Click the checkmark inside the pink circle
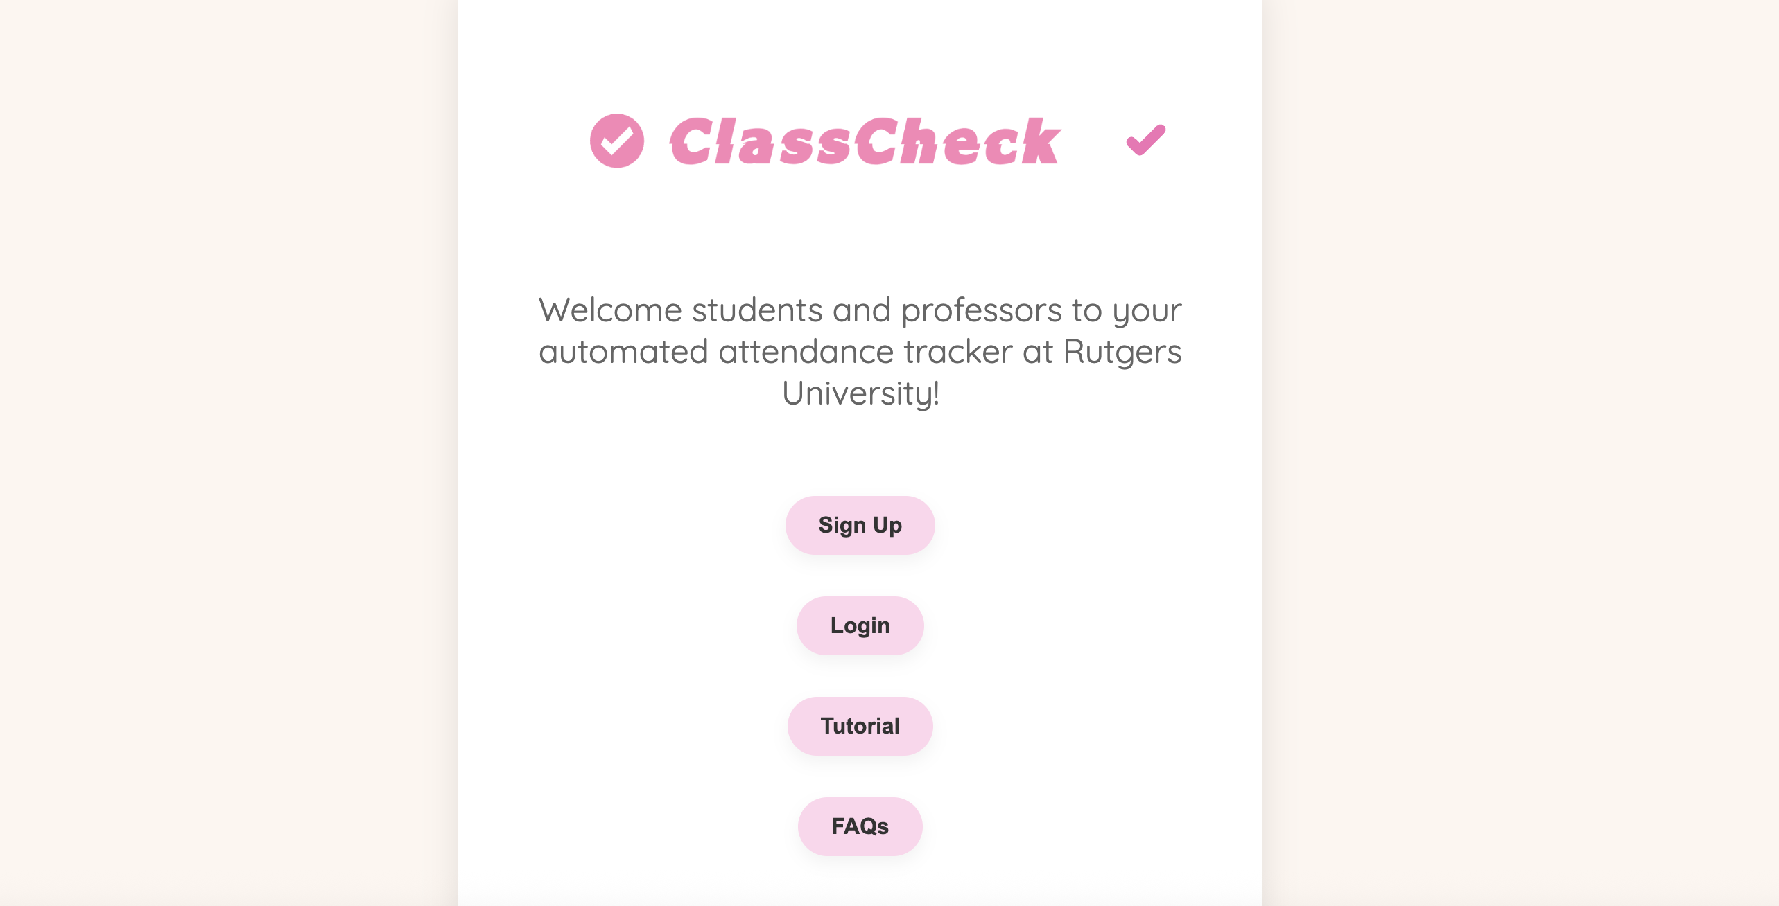The image size is (1779, 906). [616, 141]
